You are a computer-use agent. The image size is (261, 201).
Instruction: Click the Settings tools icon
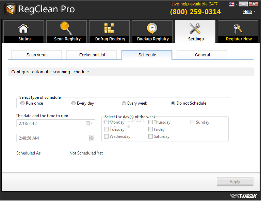(195, 29)
